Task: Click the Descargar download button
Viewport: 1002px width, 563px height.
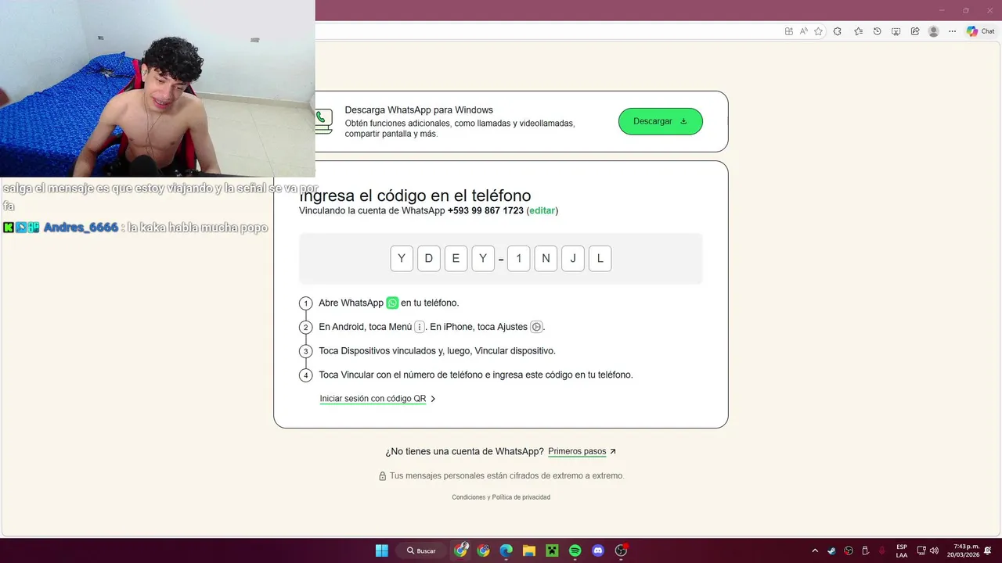Action: (661, 121)
